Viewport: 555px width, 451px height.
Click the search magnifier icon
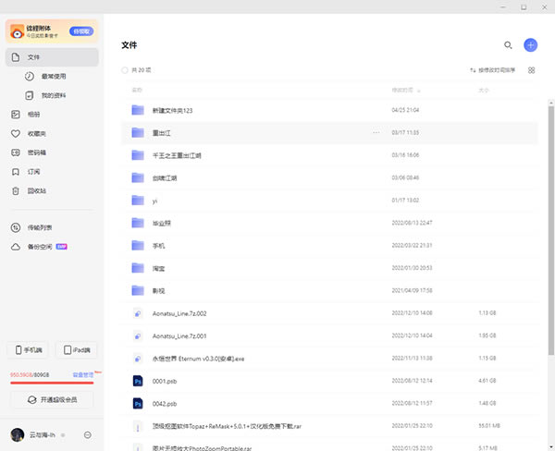[x=508, y=44]
